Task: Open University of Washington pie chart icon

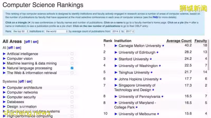Action: [x=160, y=66]
